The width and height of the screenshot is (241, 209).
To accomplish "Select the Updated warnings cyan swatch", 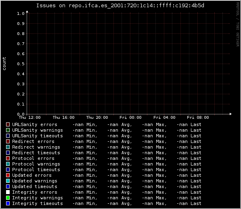I will [x=8, y=181].
